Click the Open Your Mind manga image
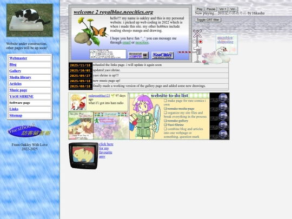The width and height of the screenshot is (292, 219). [x=81, y=125]
